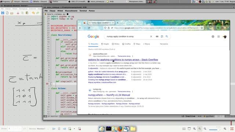Click the Google logo
This screenshot has width=235, height=132.
click(93, 37)
